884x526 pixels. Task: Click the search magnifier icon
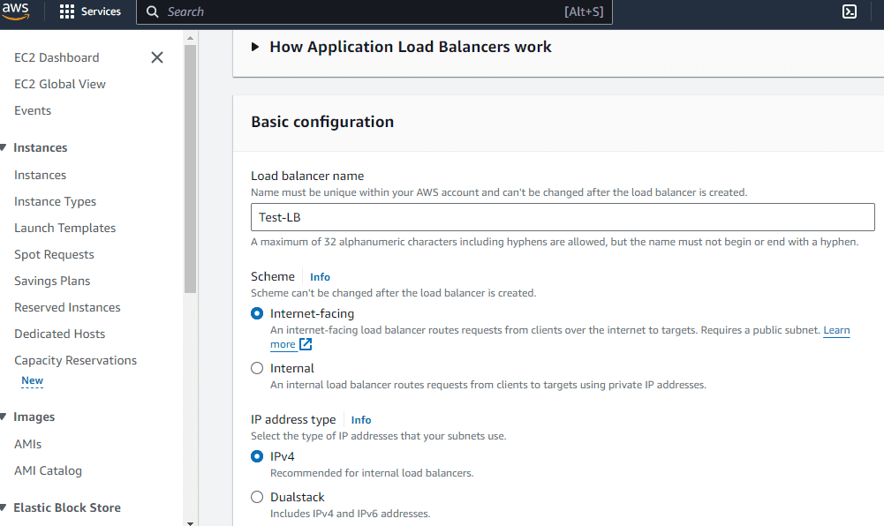(x=153, y=11)
